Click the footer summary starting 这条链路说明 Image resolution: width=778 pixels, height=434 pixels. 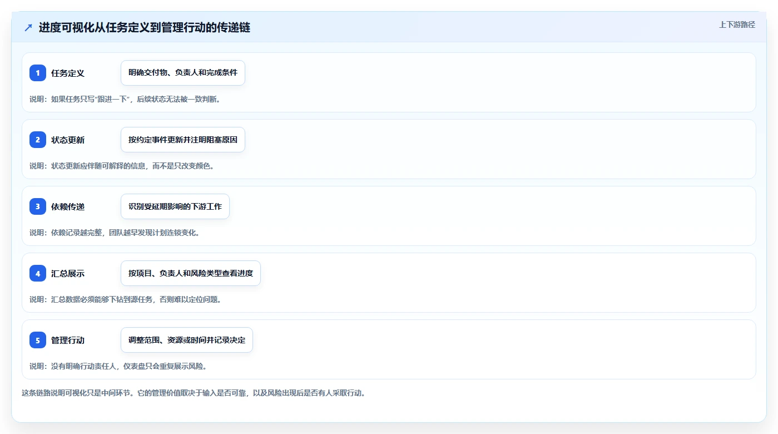coord(194,393)
